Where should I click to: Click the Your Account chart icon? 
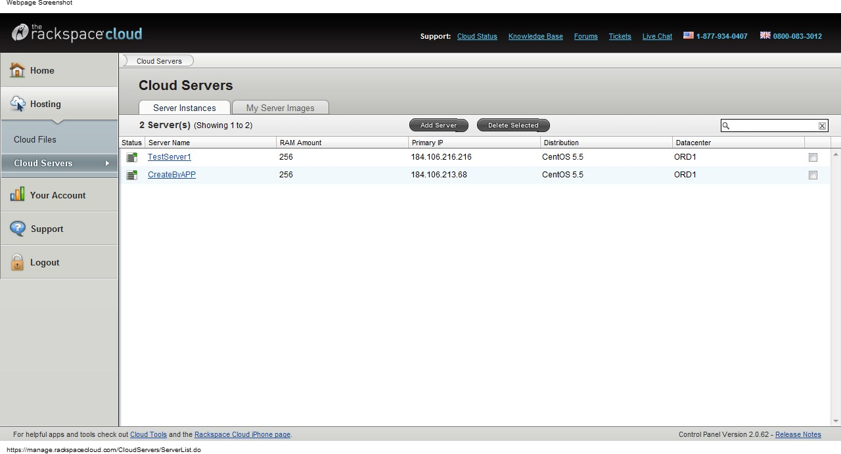[x=17, y=194]
